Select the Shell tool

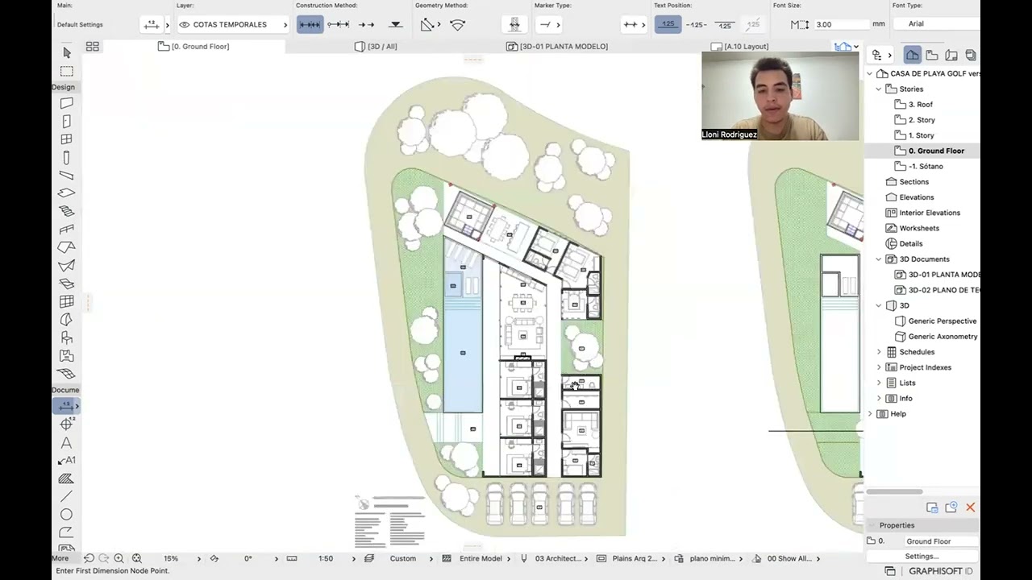pyautogui.click(x=67, y=265)
